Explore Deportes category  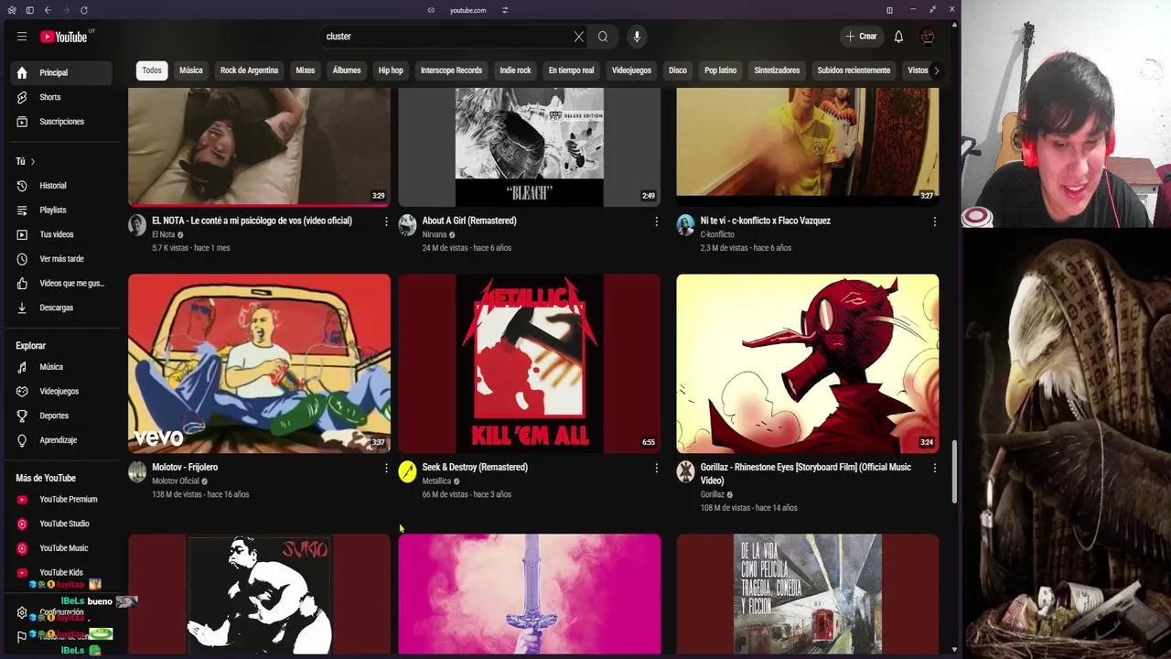point(60,416)
